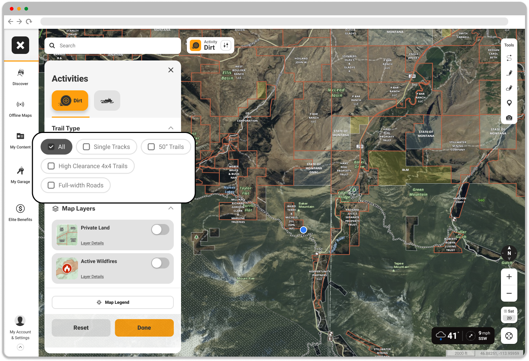This screenshot has height=361, width=529.
Task: Open the Discover section
Action: tap(20, 77)
